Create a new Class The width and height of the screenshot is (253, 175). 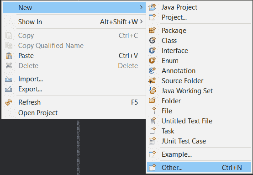coord(199,40)
